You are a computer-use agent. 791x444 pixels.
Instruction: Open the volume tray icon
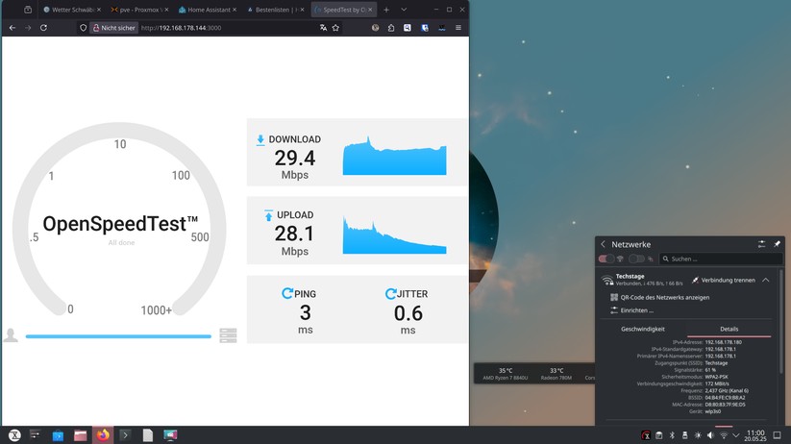711,435
